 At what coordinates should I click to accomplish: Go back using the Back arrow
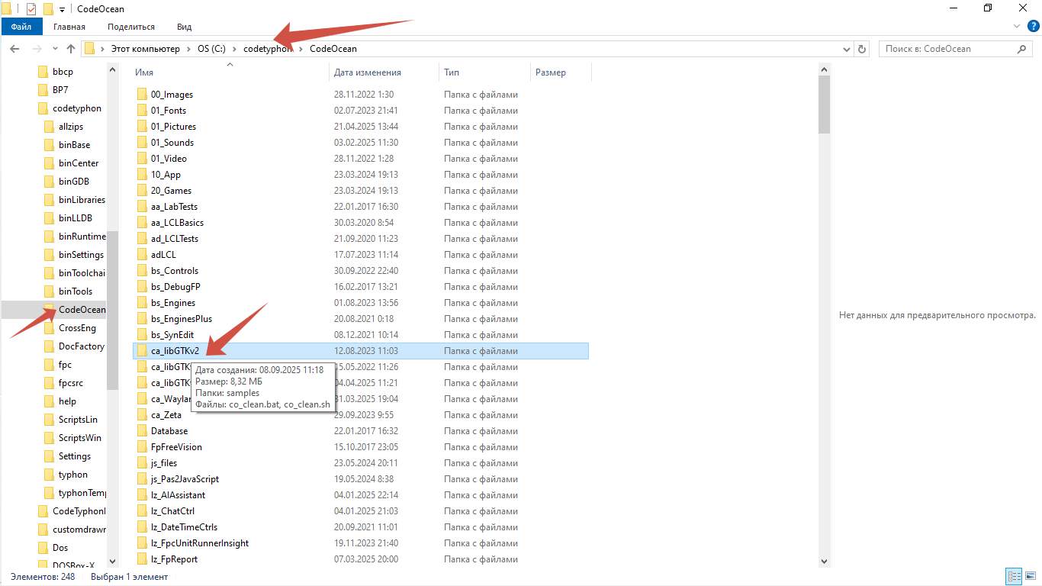point(14,49)
